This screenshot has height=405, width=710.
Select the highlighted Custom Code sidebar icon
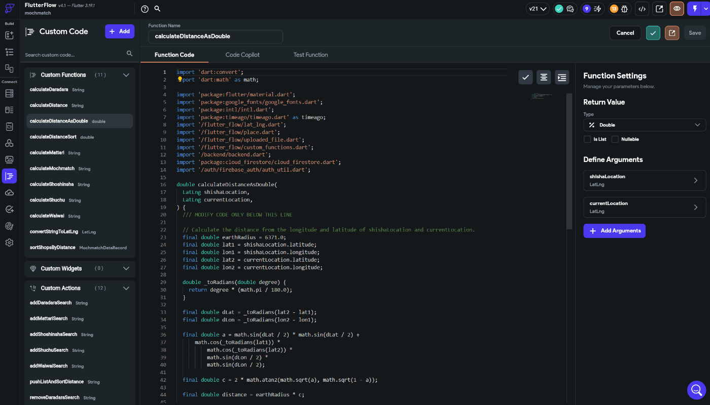[x=9, y=176]
